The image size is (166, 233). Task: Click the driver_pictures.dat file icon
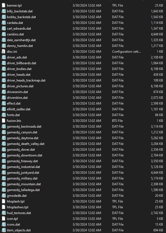(x=4, y=86)
